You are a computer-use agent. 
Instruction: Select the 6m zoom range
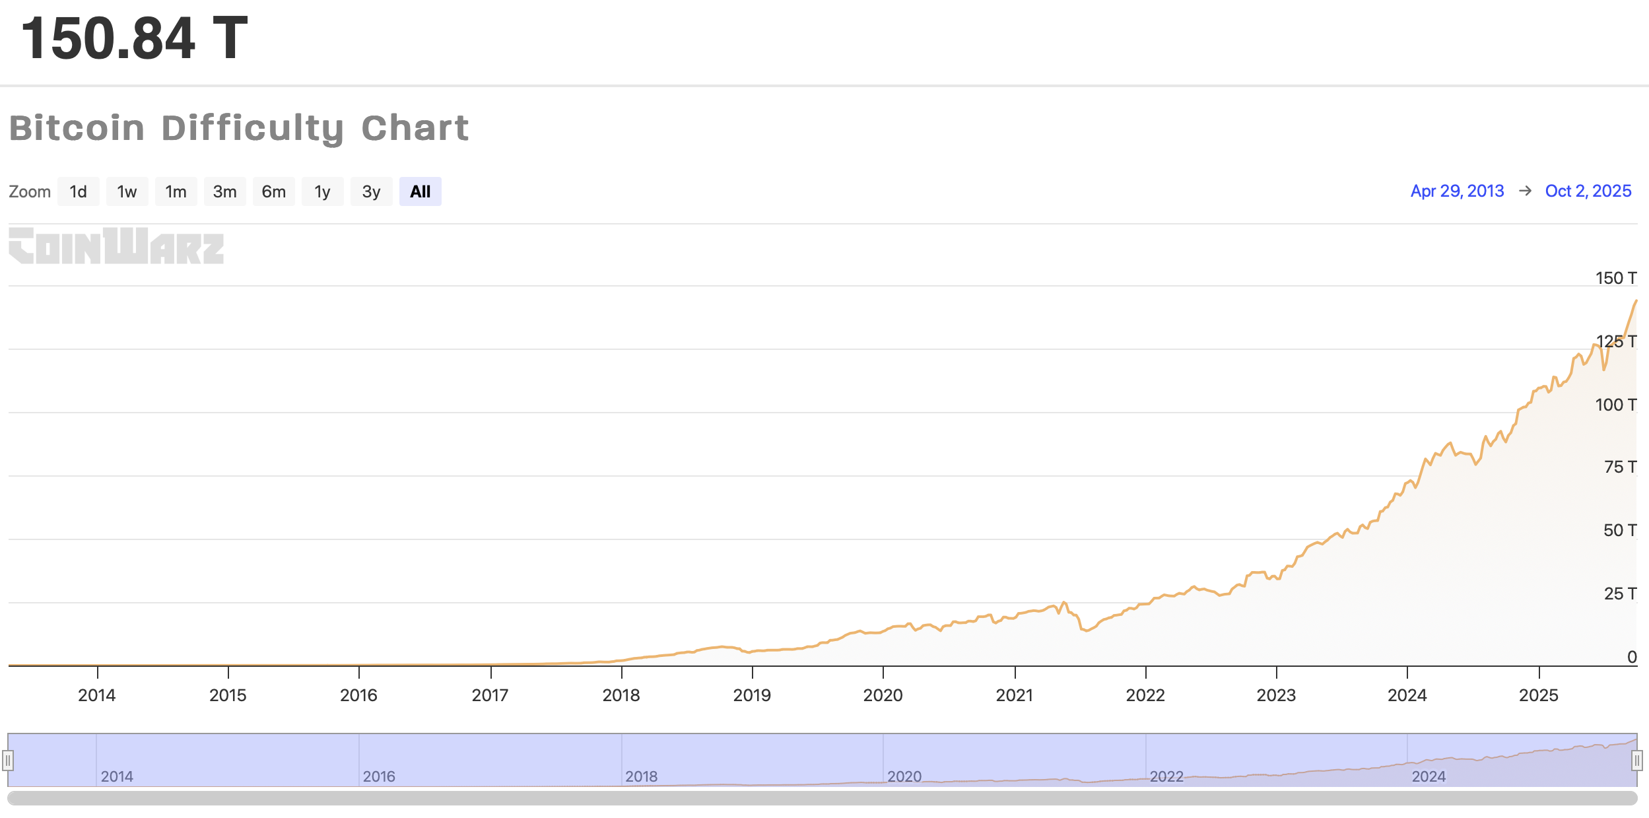click(x=274, y=191)
